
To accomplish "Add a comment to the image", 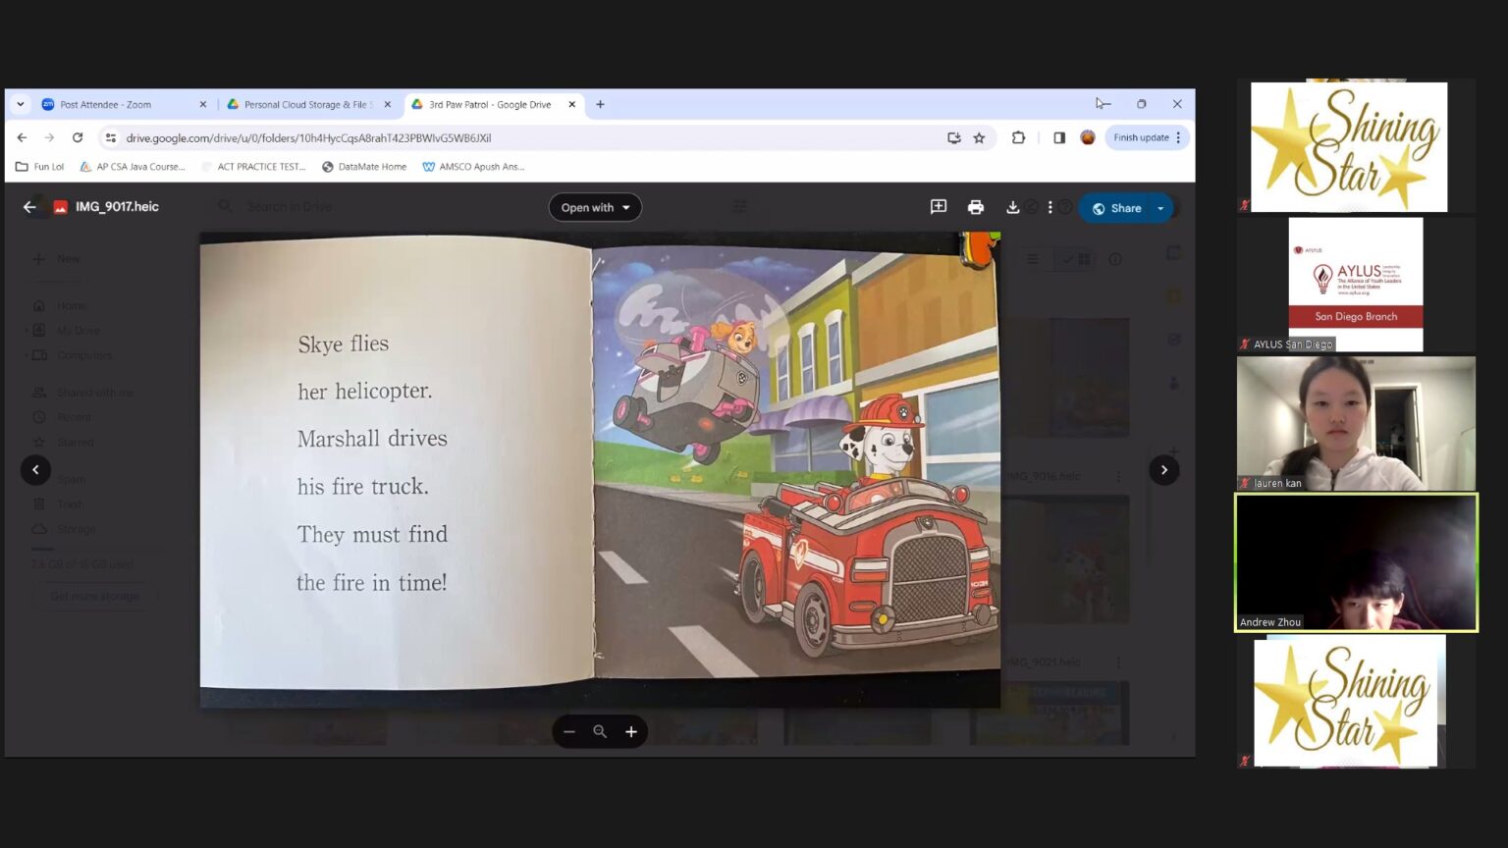I will coord(939,207).
